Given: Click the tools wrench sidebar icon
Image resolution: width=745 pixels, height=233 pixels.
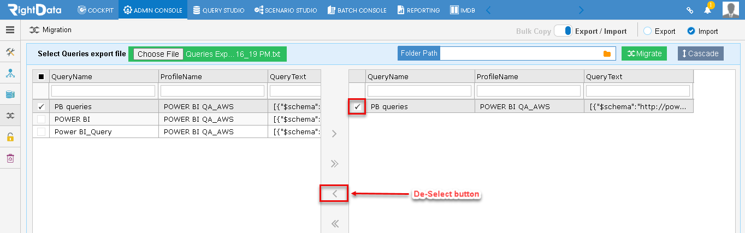Looking at the screenshot, I should [10, 52].
